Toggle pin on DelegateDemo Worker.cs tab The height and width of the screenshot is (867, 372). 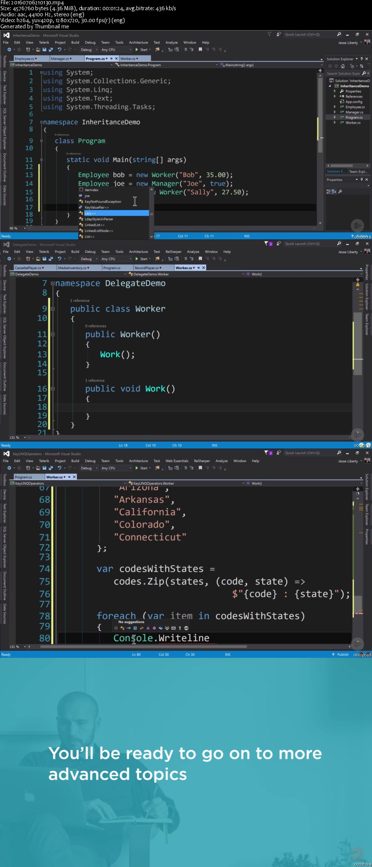[x=198, y=268]
